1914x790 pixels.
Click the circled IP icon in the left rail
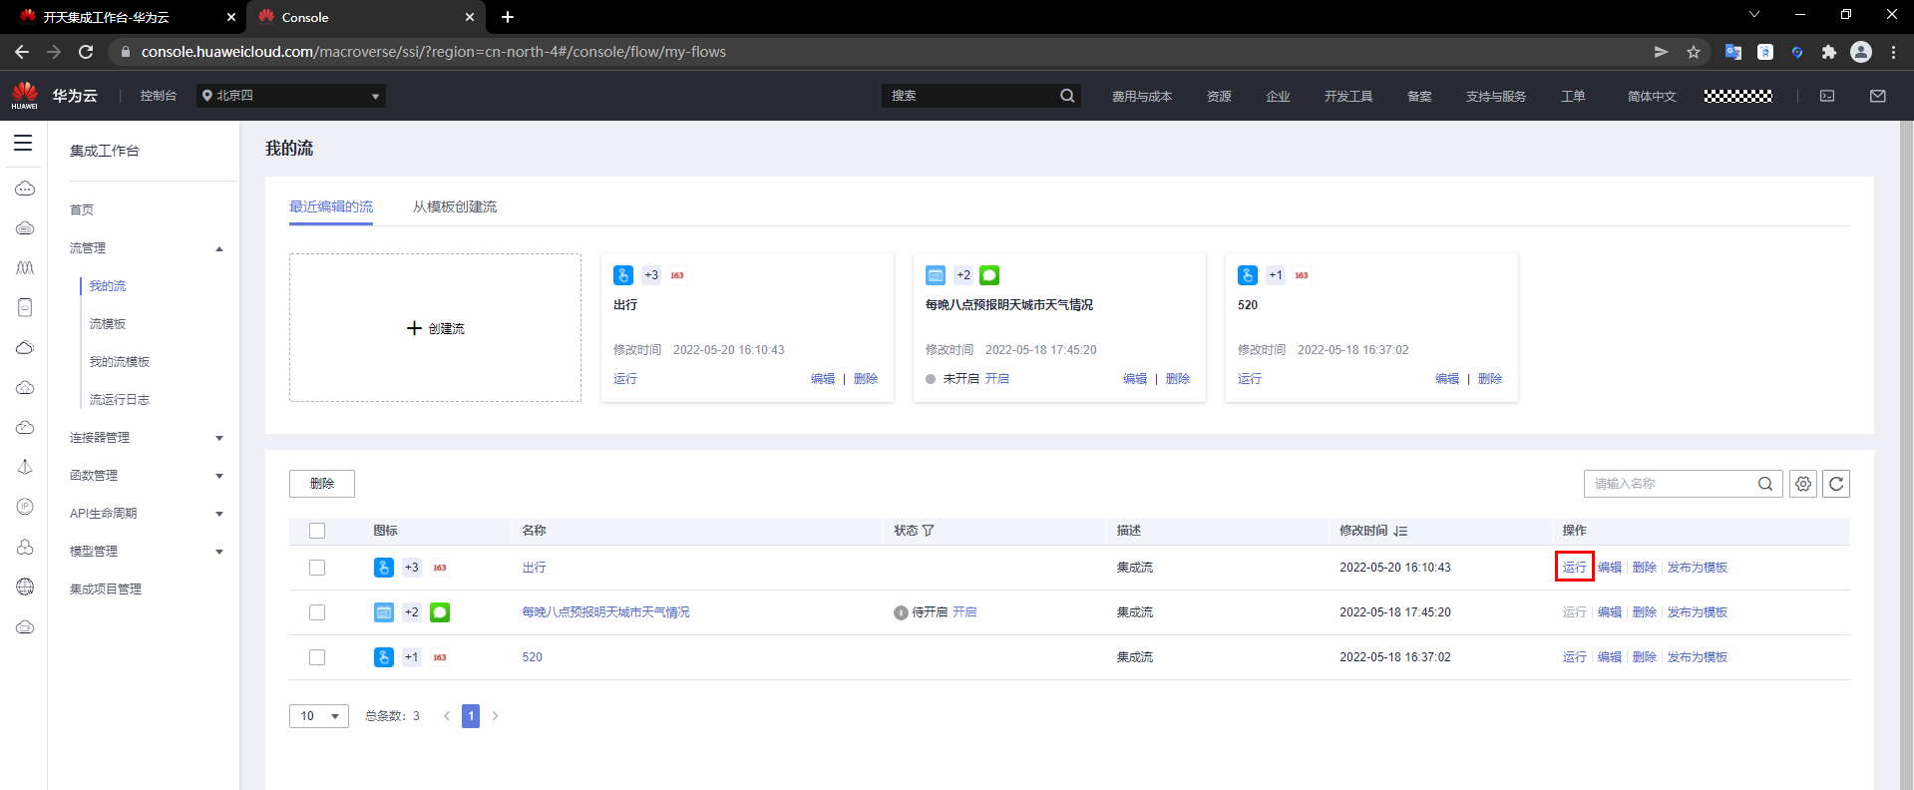tap(25, 507)
